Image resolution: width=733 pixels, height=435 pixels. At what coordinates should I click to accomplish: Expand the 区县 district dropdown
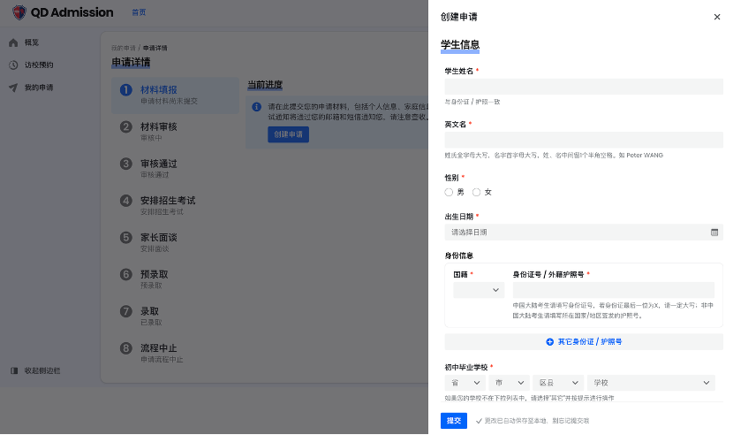click(x=556, y=383)
